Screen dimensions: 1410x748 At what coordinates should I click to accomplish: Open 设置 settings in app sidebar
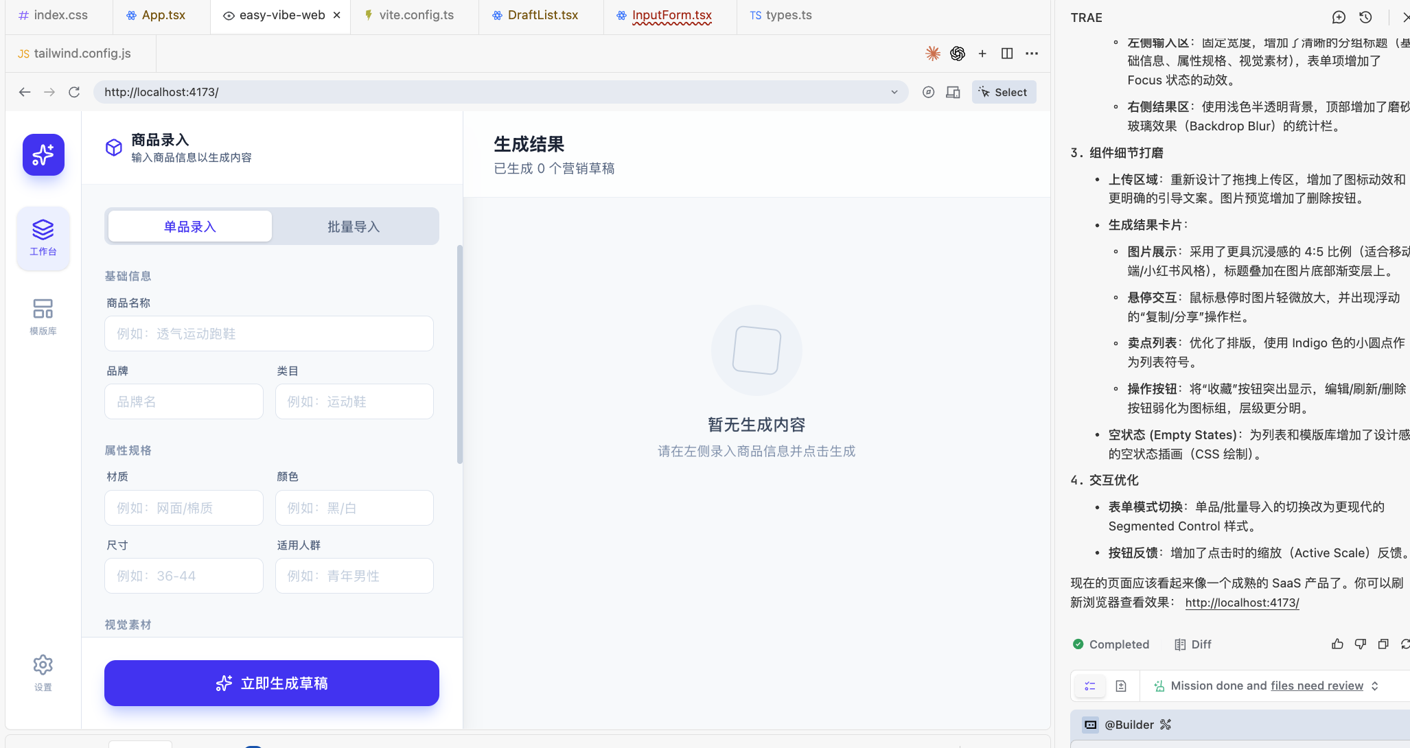pyautogui.click(x=43, y=672)
